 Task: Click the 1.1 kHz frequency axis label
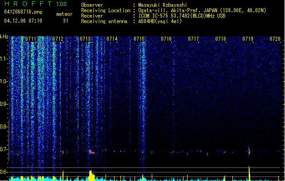click(4, 59)
